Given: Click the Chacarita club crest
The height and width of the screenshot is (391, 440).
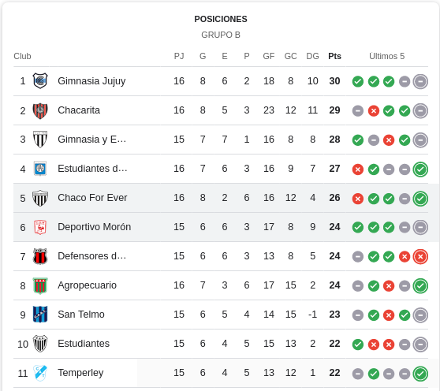Looking at the screenshot, I should tap(40, 110).
